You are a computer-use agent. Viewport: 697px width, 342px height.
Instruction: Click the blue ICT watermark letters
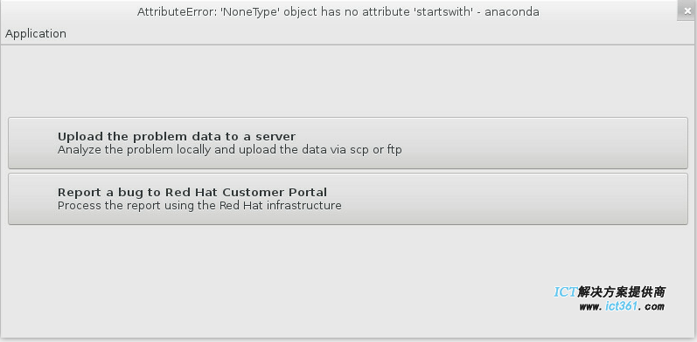(565, 292)
